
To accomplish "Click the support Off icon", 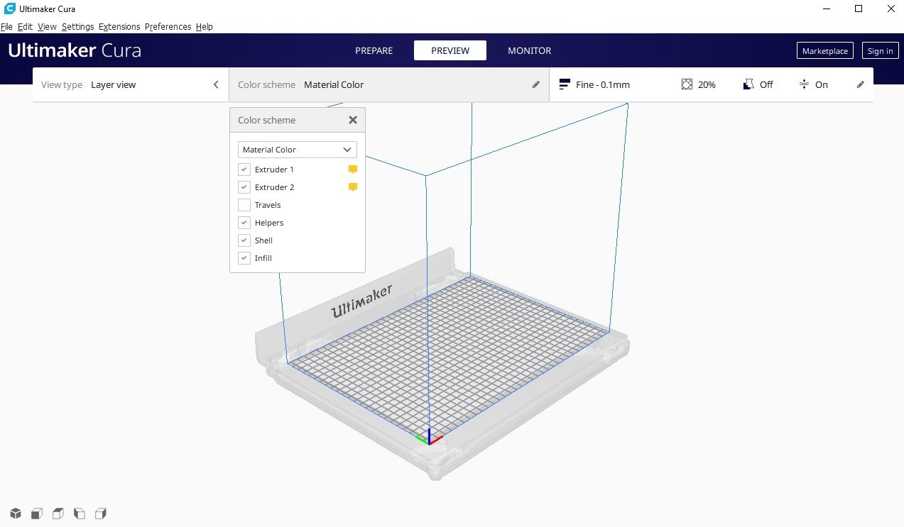I will click(748, 84).
